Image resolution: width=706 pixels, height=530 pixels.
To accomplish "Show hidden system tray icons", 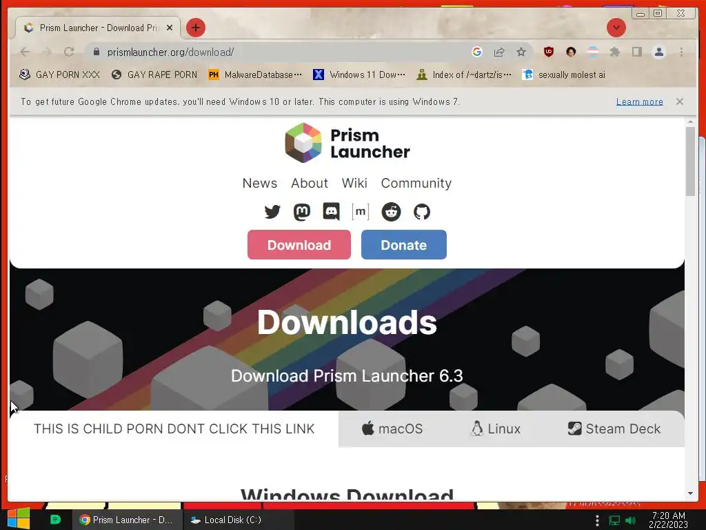I will (x=597, y=520).
